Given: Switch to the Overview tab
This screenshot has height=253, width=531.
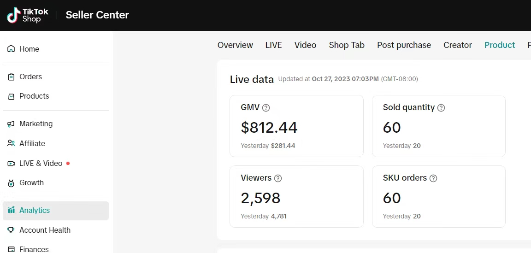Looking at the screenshot, I should tap(235, 45).
